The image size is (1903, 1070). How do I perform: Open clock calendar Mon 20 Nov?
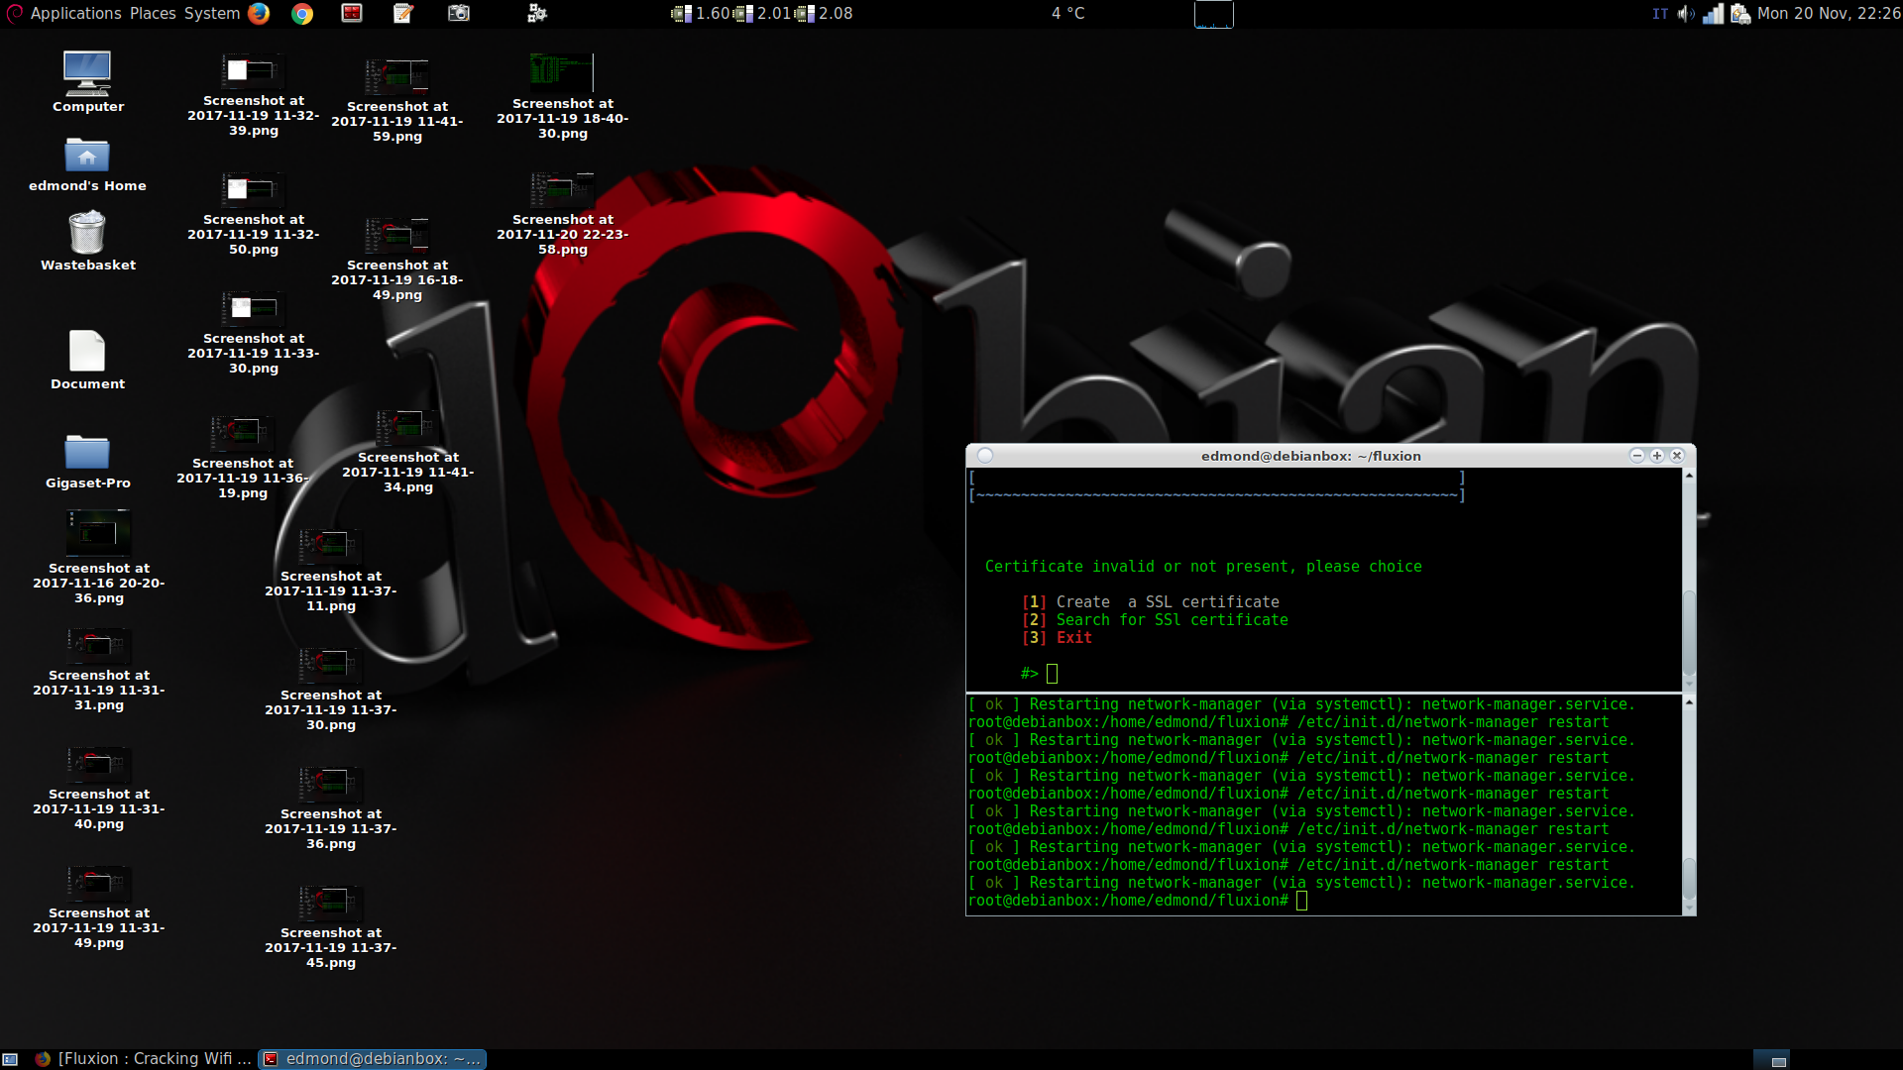click(x=1828, y=14)
